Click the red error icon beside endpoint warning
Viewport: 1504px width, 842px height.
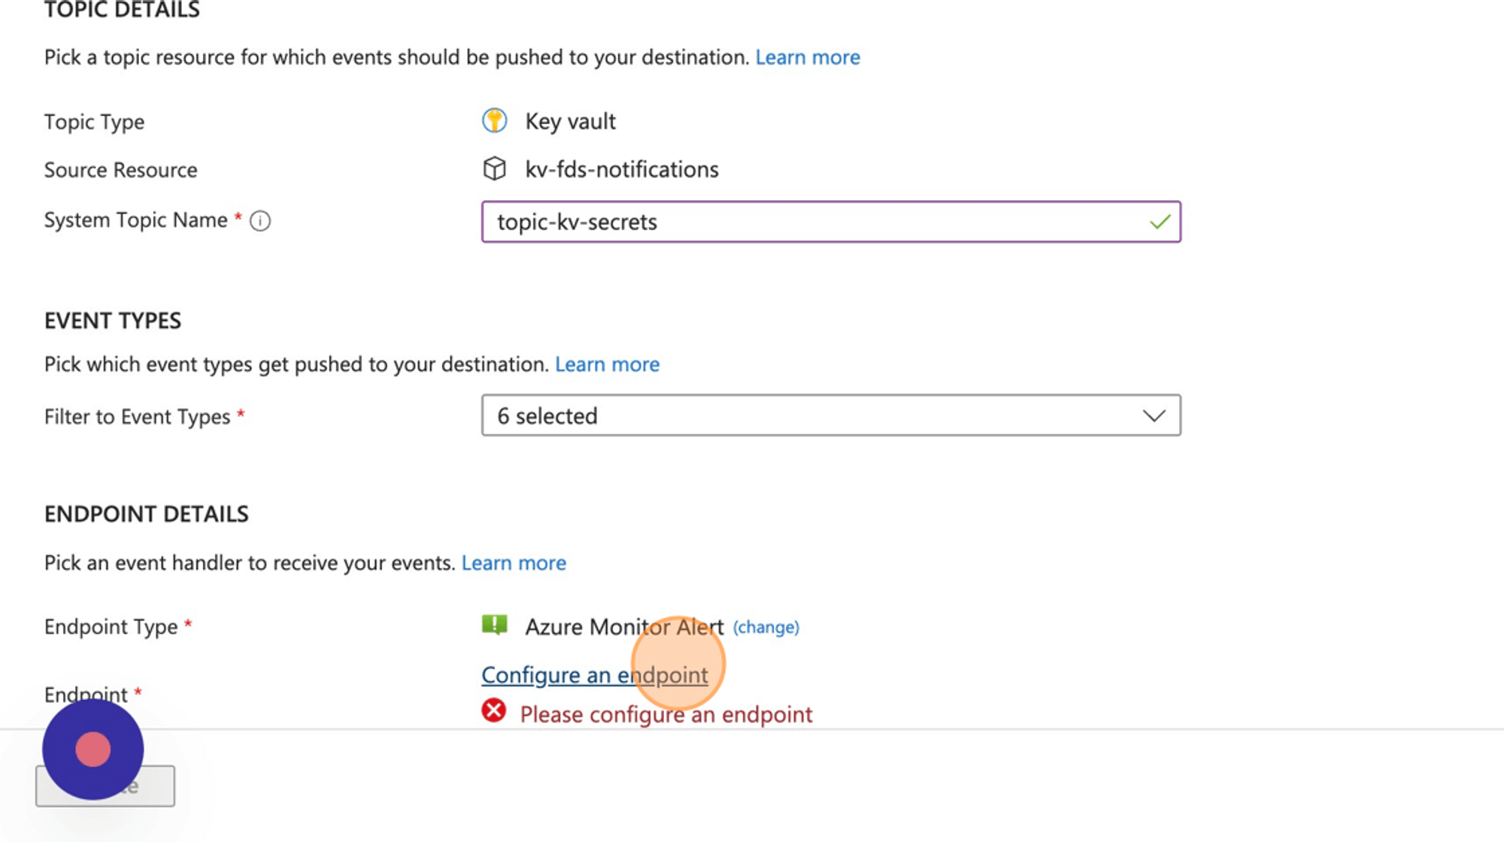[494, 710]
